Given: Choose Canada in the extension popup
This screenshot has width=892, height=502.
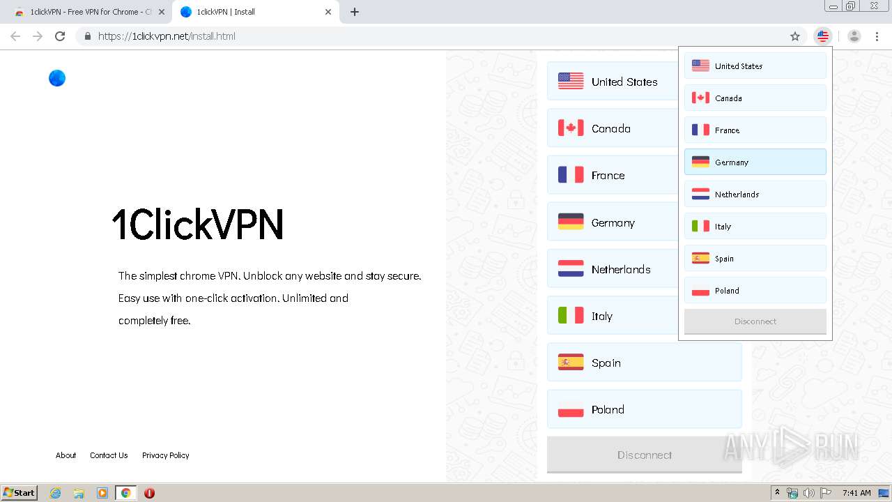Looking at the screenshot, I should pos(755,98).
